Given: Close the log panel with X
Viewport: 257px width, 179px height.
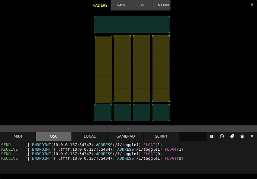Looking at the screenshot, I should tap(252, 137).
